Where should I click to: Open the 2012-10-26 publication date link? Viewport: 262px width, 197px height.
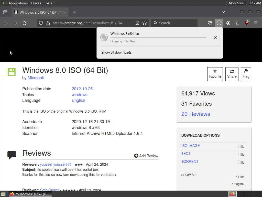tap(82, 89)
